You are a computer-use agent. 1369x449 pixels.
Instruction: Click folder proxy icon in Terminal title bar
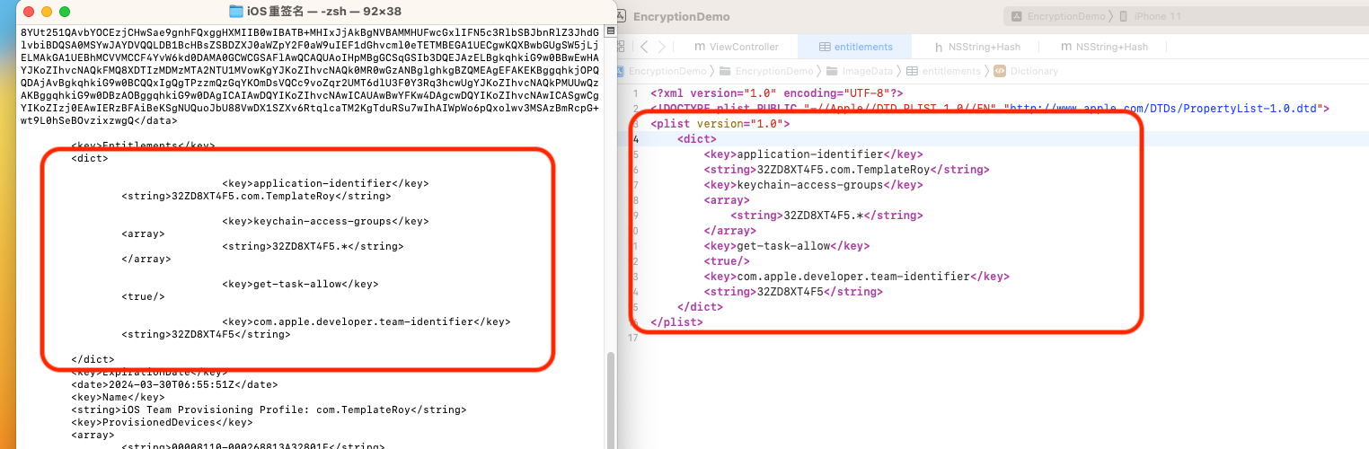tap(236, 12)
